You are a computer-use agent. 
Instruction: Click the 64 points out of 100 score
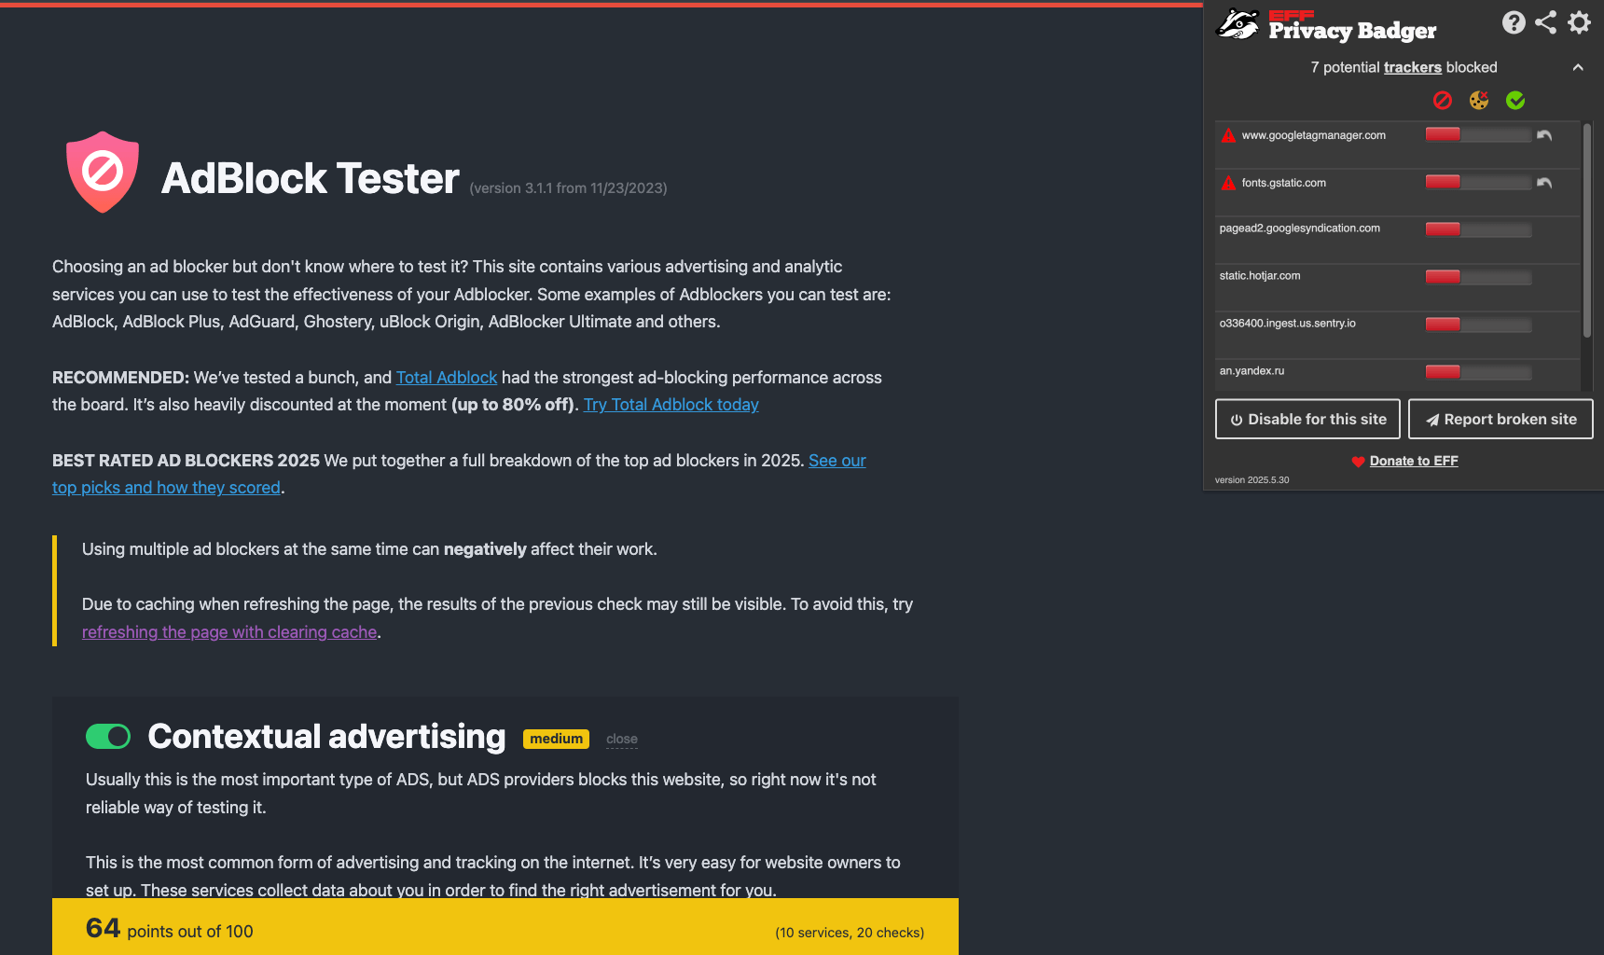click(170, 929)
